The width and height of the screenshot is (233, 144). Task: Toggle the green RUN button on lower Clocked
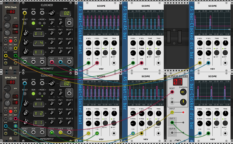pyautogui.click(x=33, y=93)
